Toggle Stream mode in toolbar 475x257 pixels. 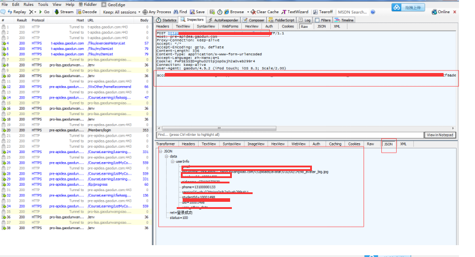(x=64, y=12)
